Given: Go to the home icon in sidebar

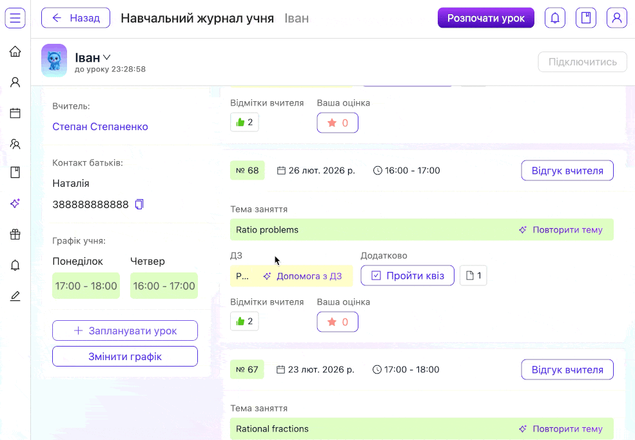Looking at the screenshot, I should (15, 52).
